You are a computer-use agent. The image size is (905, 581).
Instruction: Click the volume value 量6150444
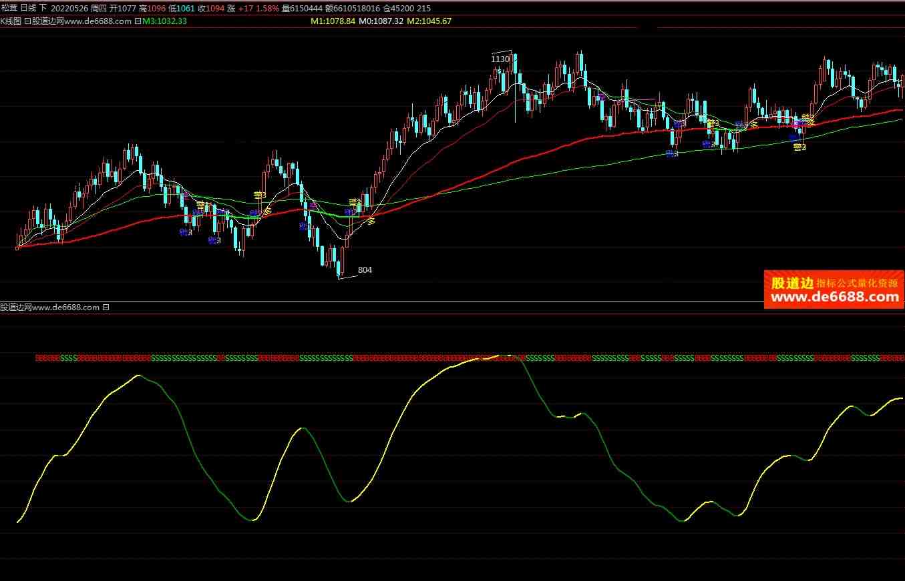pyautogui.click(x=301, y=9)
